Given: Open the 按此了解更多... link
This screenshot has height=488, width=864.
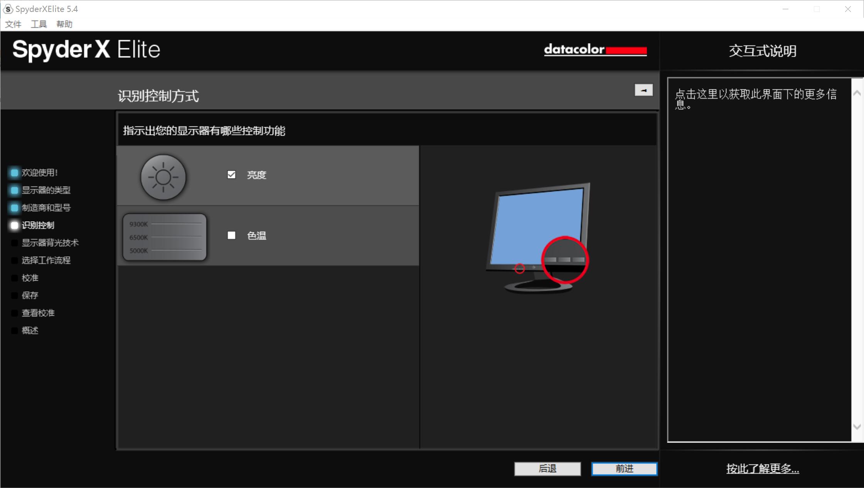Looking at the screenshot, I should 763,468.
